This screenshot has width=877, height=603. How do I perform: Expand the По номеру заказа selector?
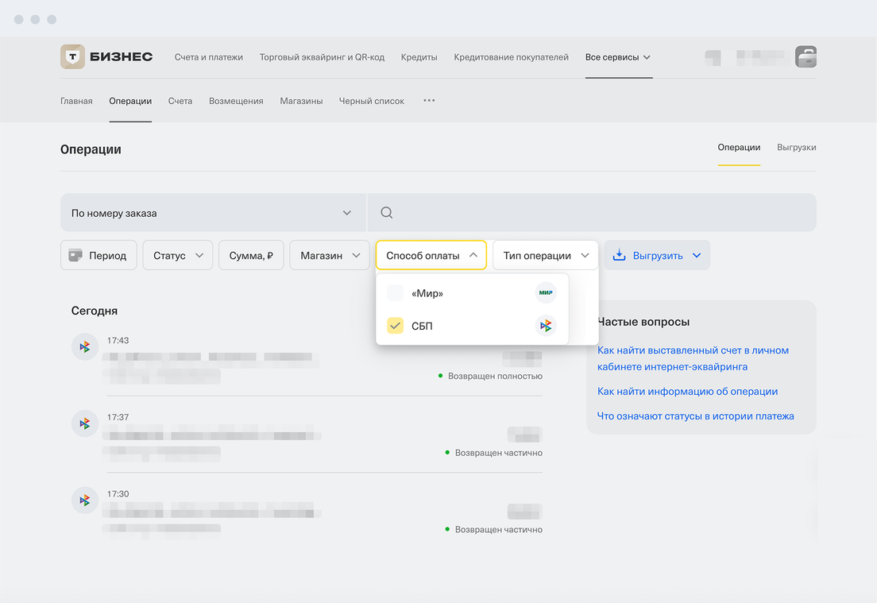click(x=213, y=213)
